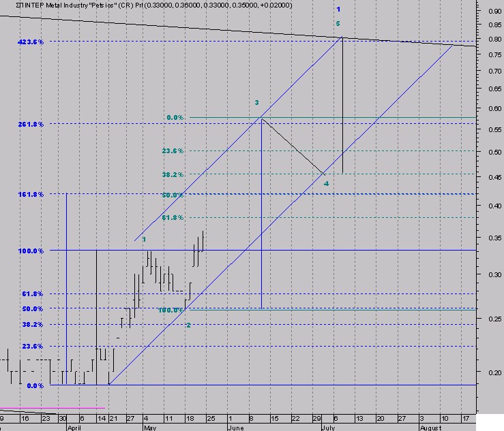Select the June label on the time axis
This screenshot has width=504, height=431.
(x=235, y=428)
